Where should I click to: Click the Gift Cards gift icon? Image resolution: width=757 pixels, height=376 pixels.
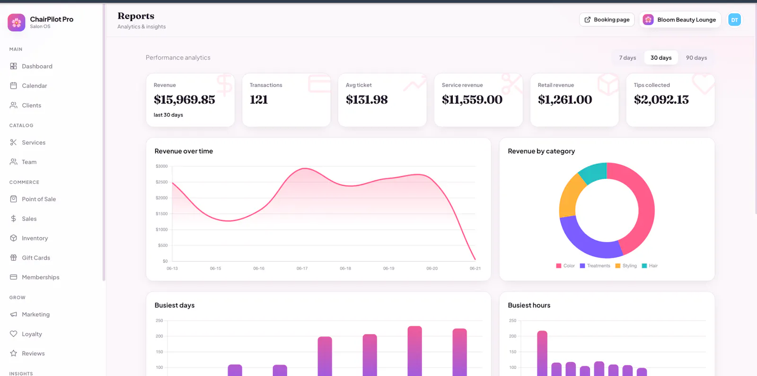pos(14,258)
